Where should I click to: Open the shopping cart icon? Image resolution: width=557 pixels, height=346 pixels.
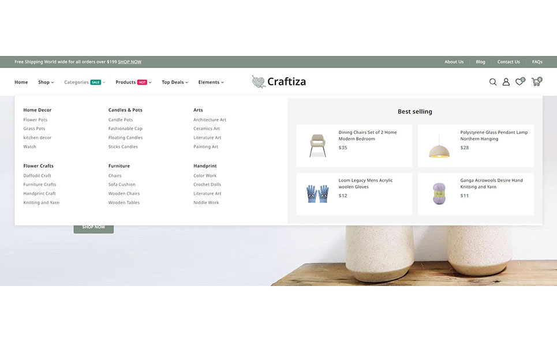pyautogui.click(x=536, y=82)
